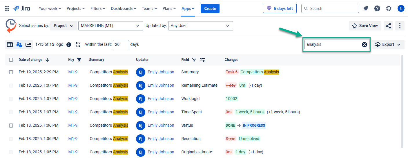Screen dimensions: 408x158
Task: Open the Dashboards menu
Action: click(x=123, y=8)
